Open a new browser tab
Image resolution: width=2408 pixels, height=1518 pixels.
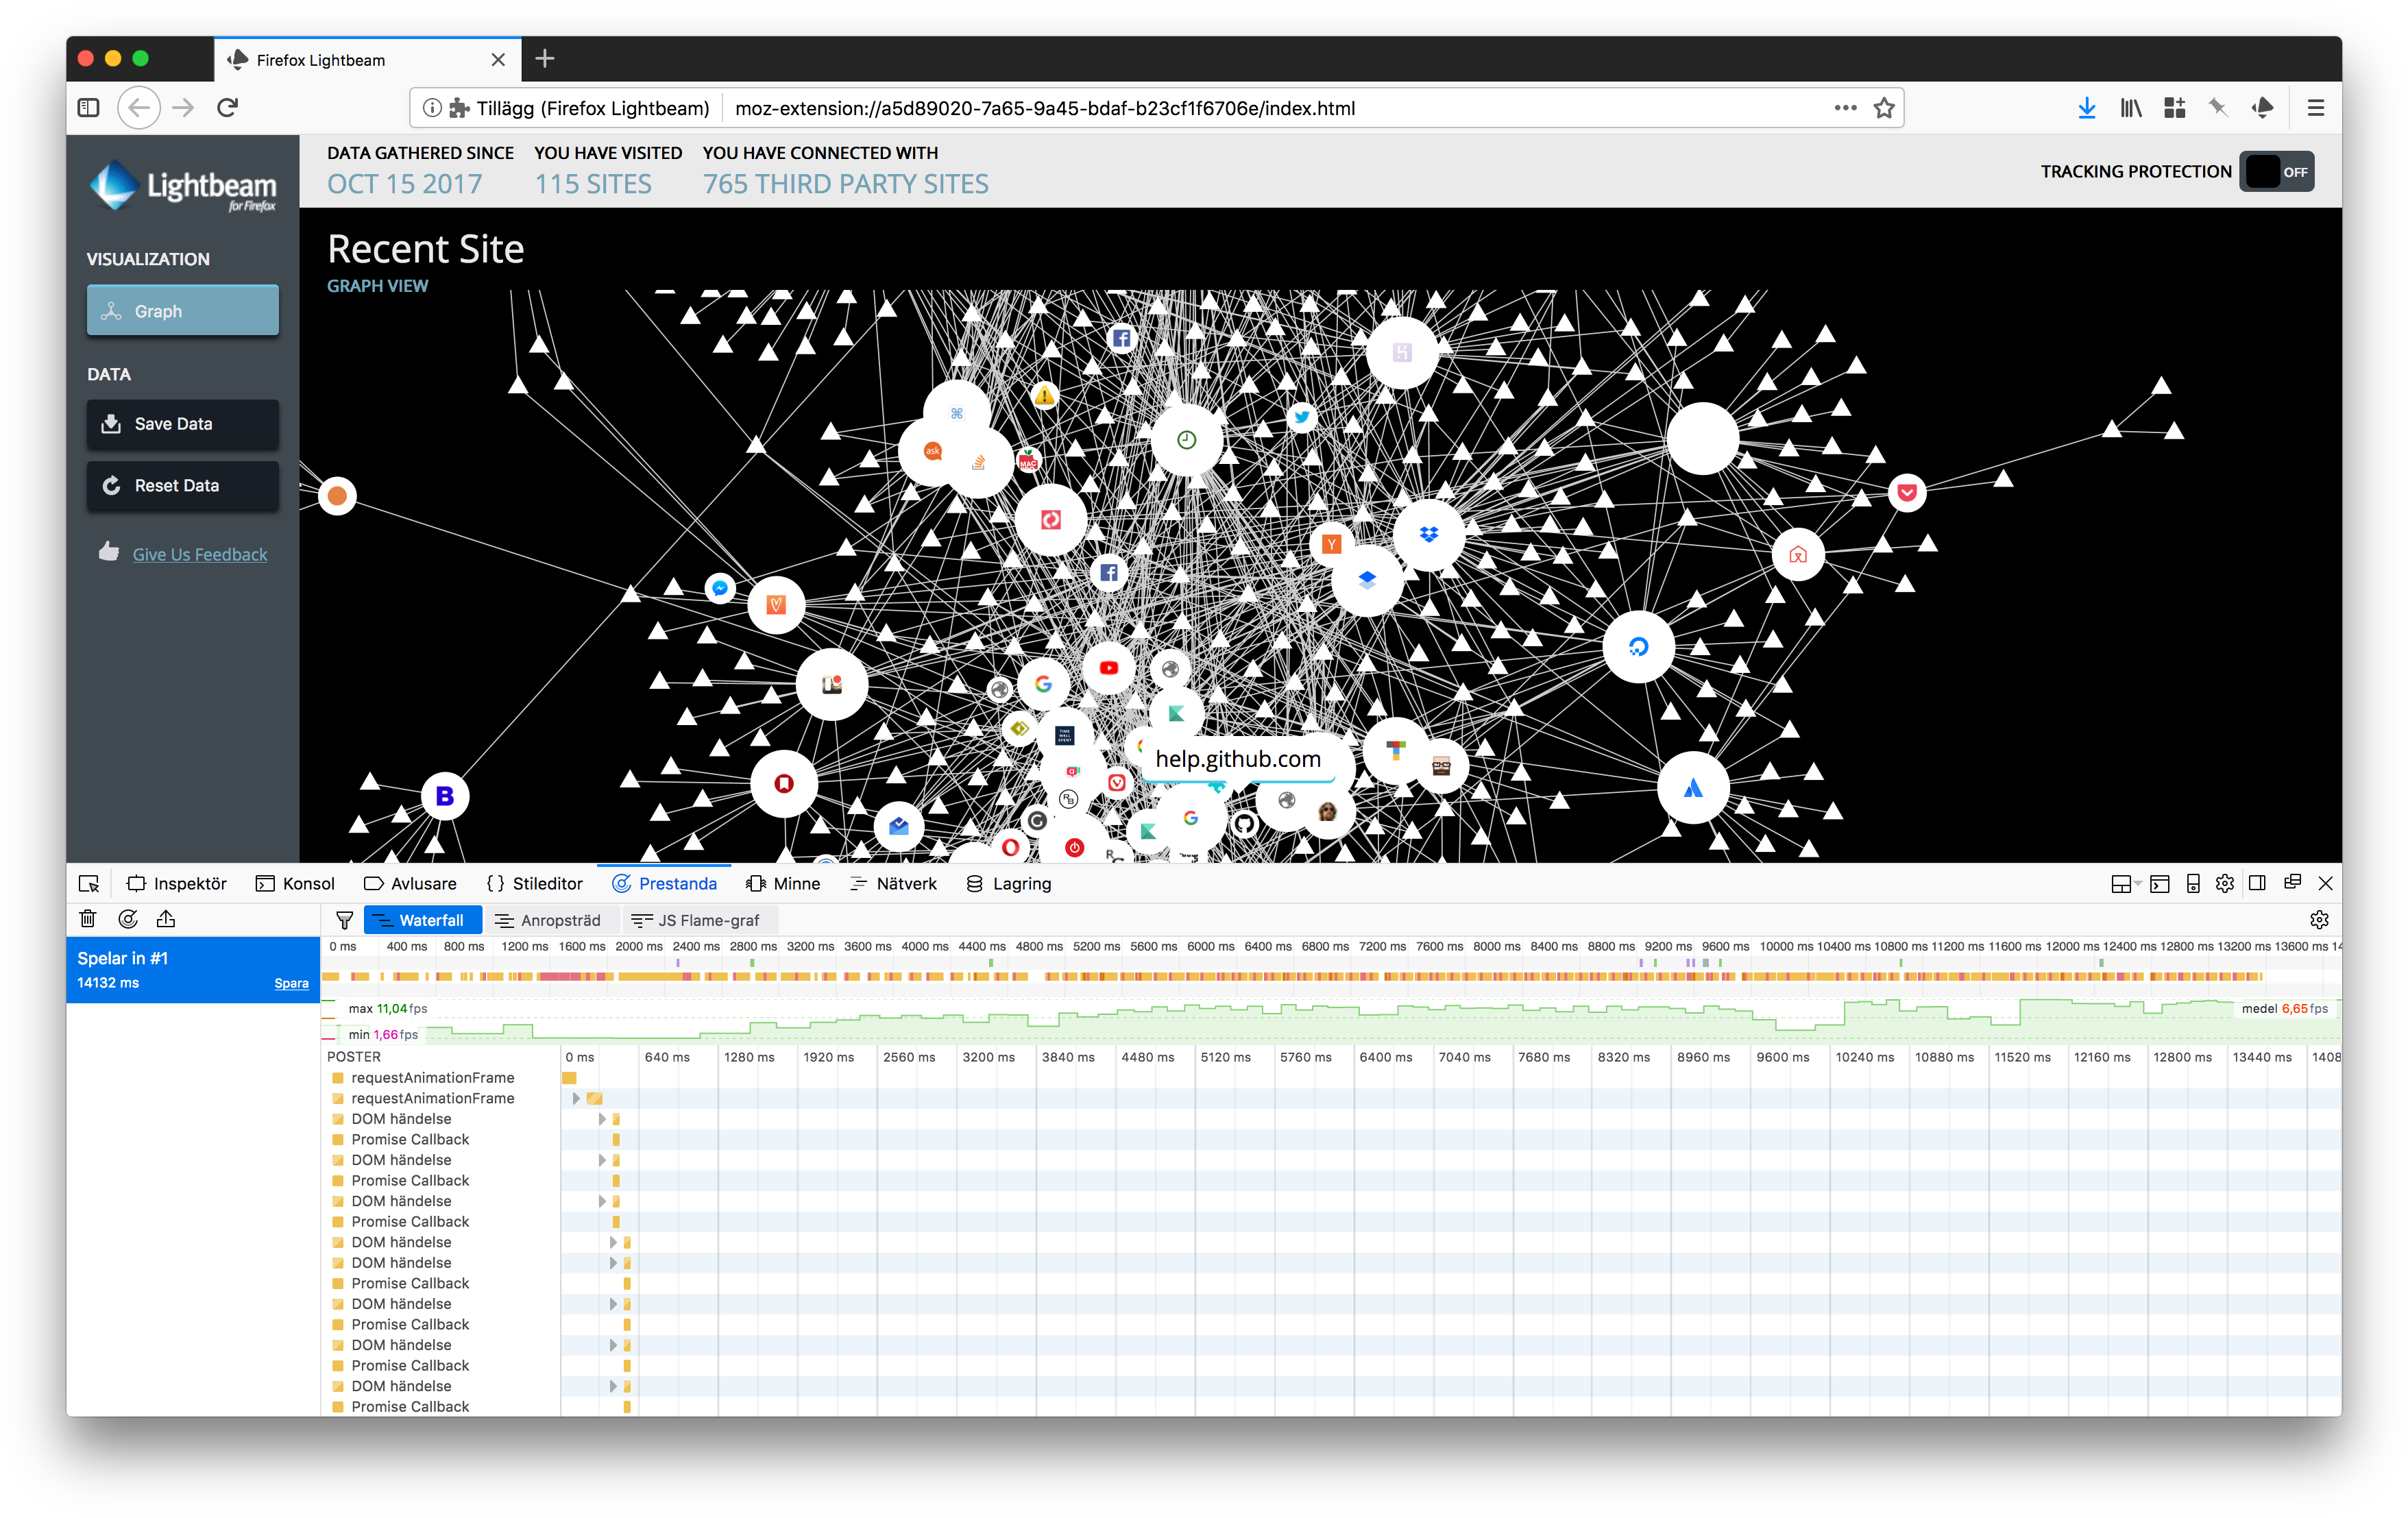(x=545, y=59)
